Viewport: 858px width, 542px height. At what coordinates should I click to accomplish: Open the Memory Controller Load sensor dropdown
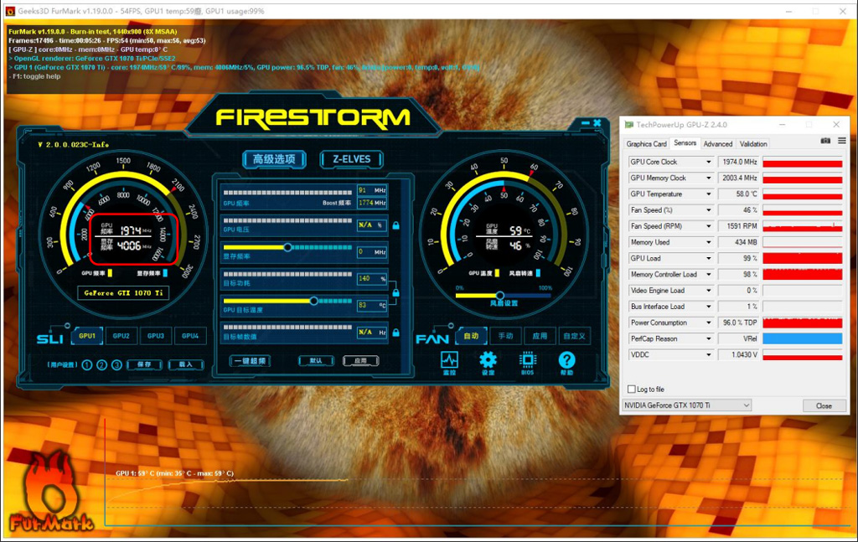pos(709,275)
